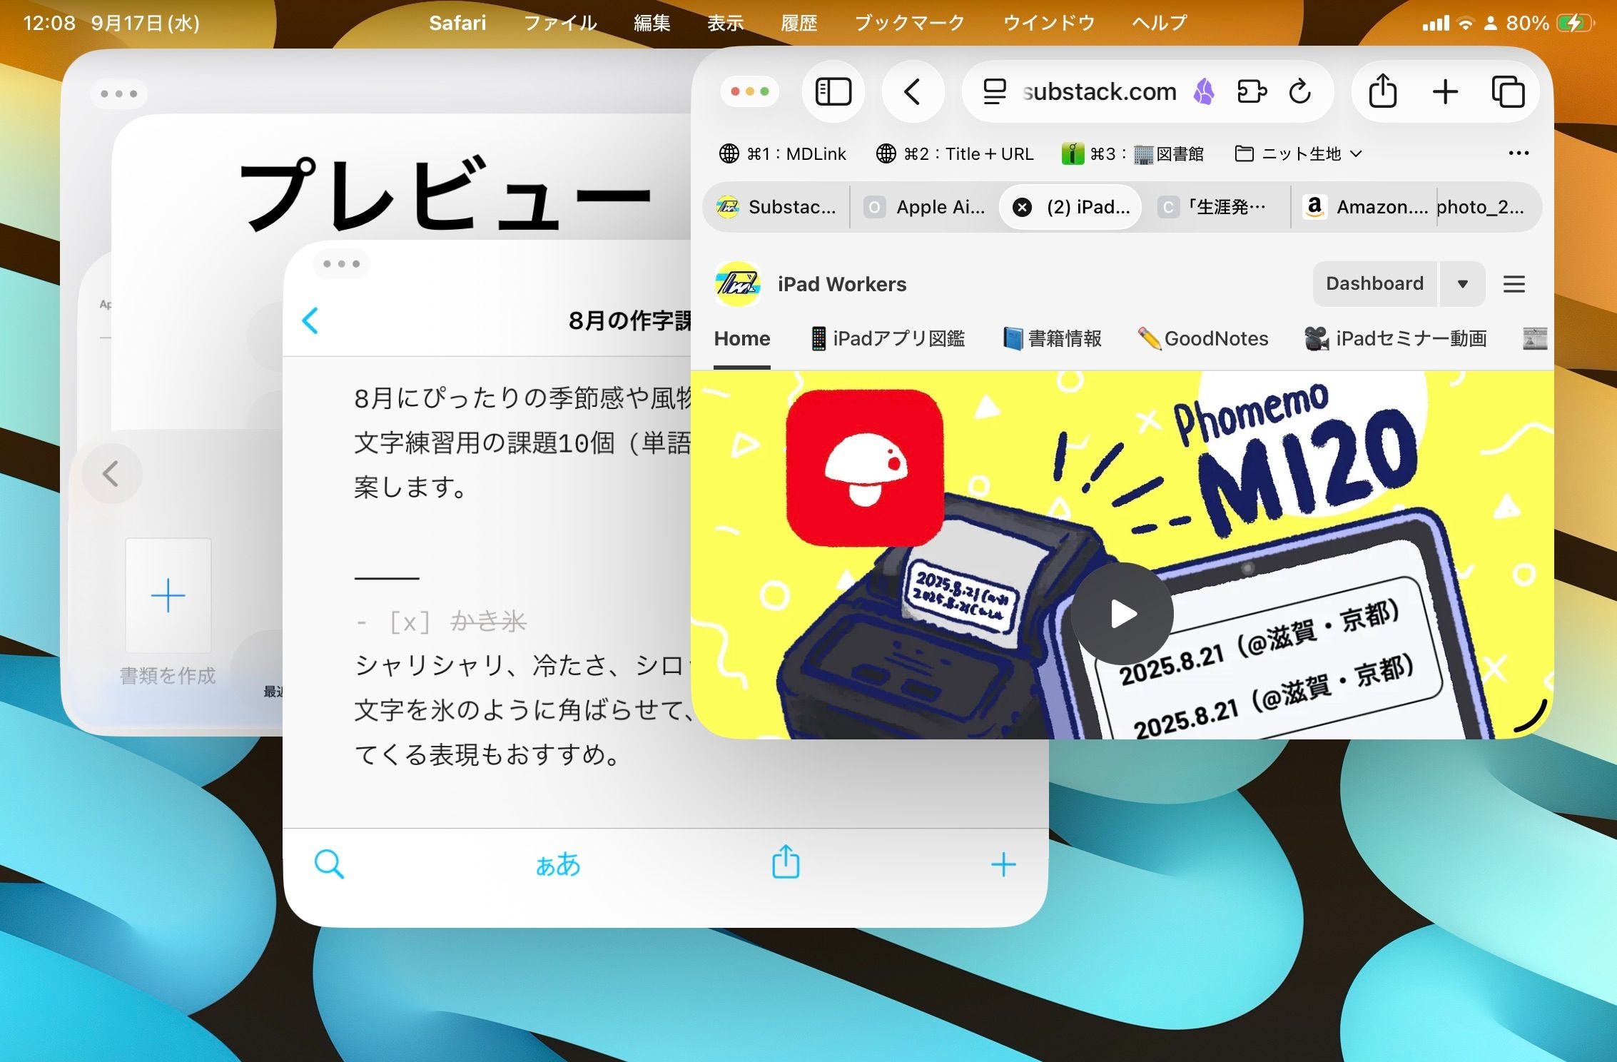The width and height of the screenshot is (1617, 1062).
Task: Tap the search magnifier in notes toolbar
Action: pos(329,864)
